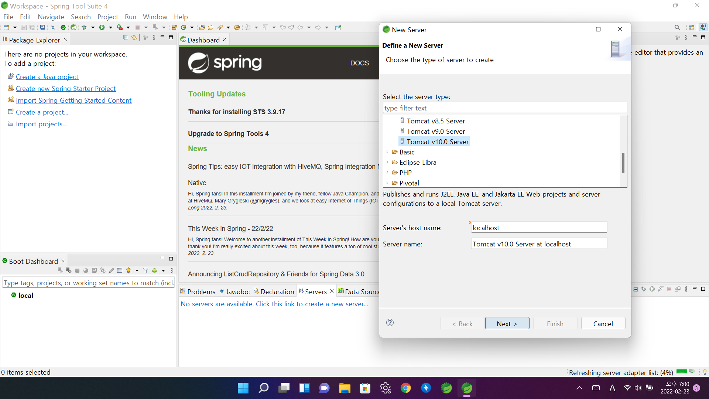Click the Server's host name field
Screen dimensions: 709x399
tap(539, 228)
